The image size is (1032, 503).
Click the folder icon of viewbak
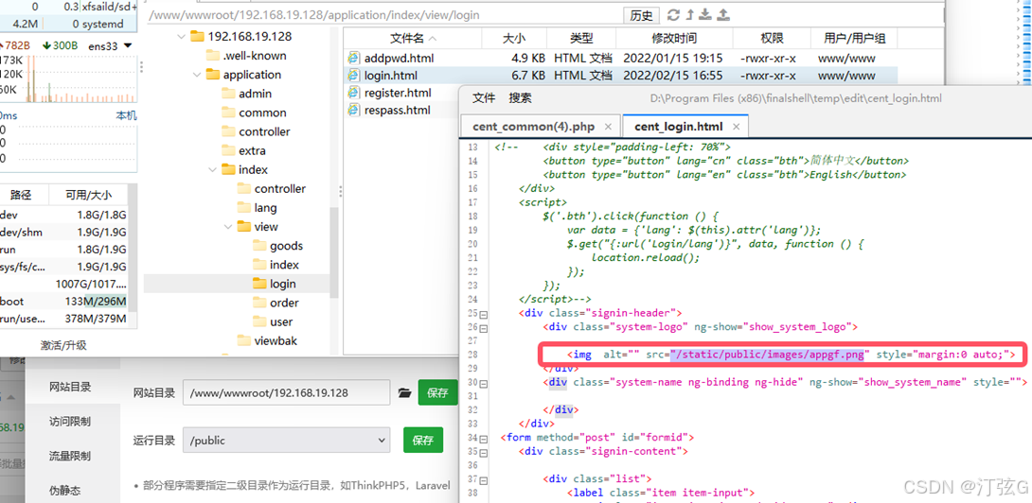coord(244,340)
